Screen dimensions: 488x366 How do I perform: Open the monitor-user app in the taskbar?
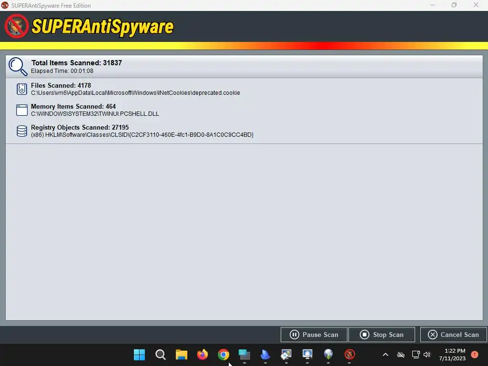(x=307, y=355)
